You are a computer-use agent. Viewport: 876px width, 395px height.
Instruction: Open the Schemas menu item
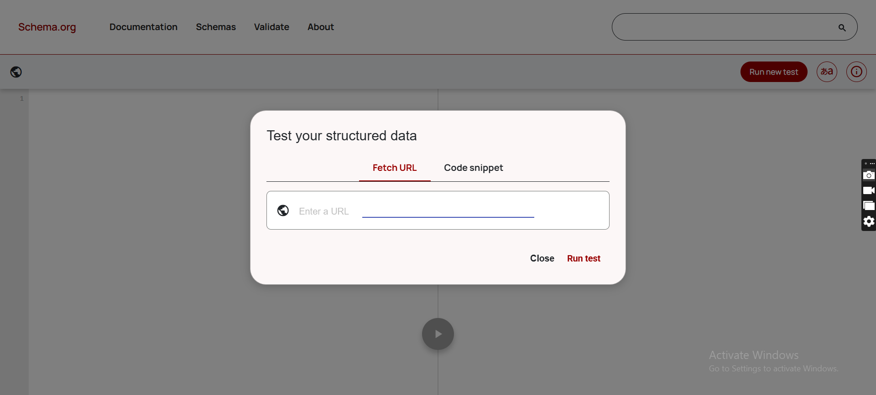pyautogui.click(x=216, y=27)
